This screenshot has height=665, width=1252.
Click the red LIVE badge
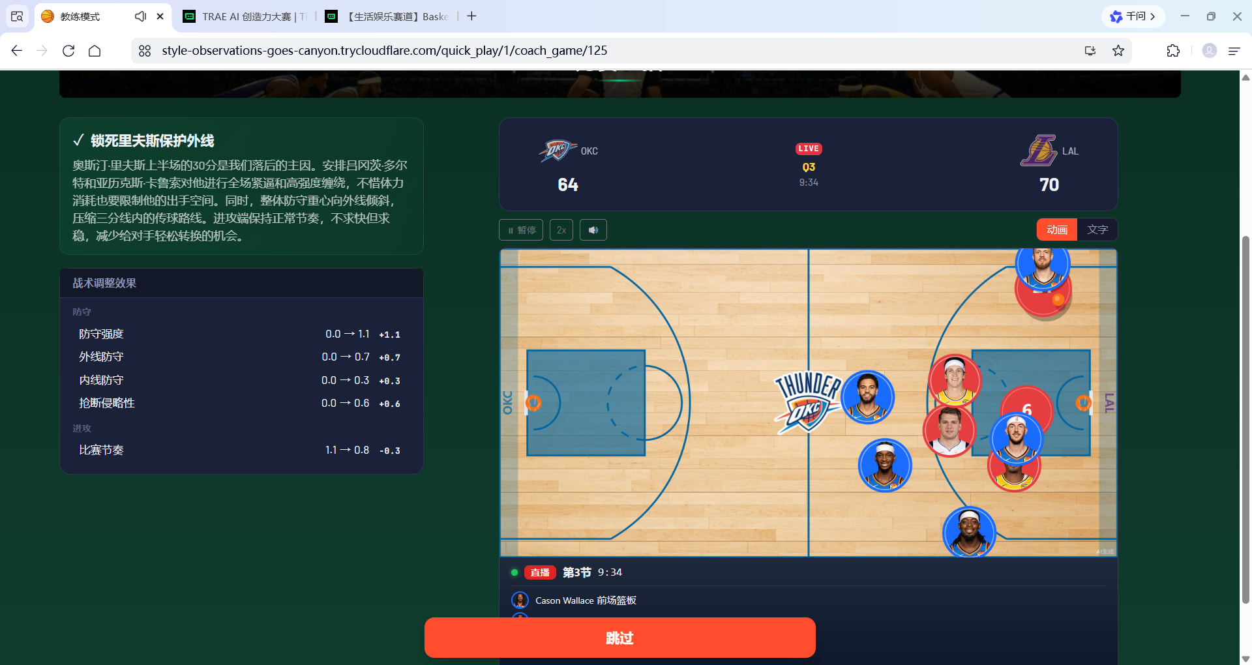809,149
